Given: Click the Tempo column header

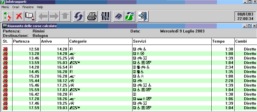Looking at the screenshot, I should pos(223,41).
